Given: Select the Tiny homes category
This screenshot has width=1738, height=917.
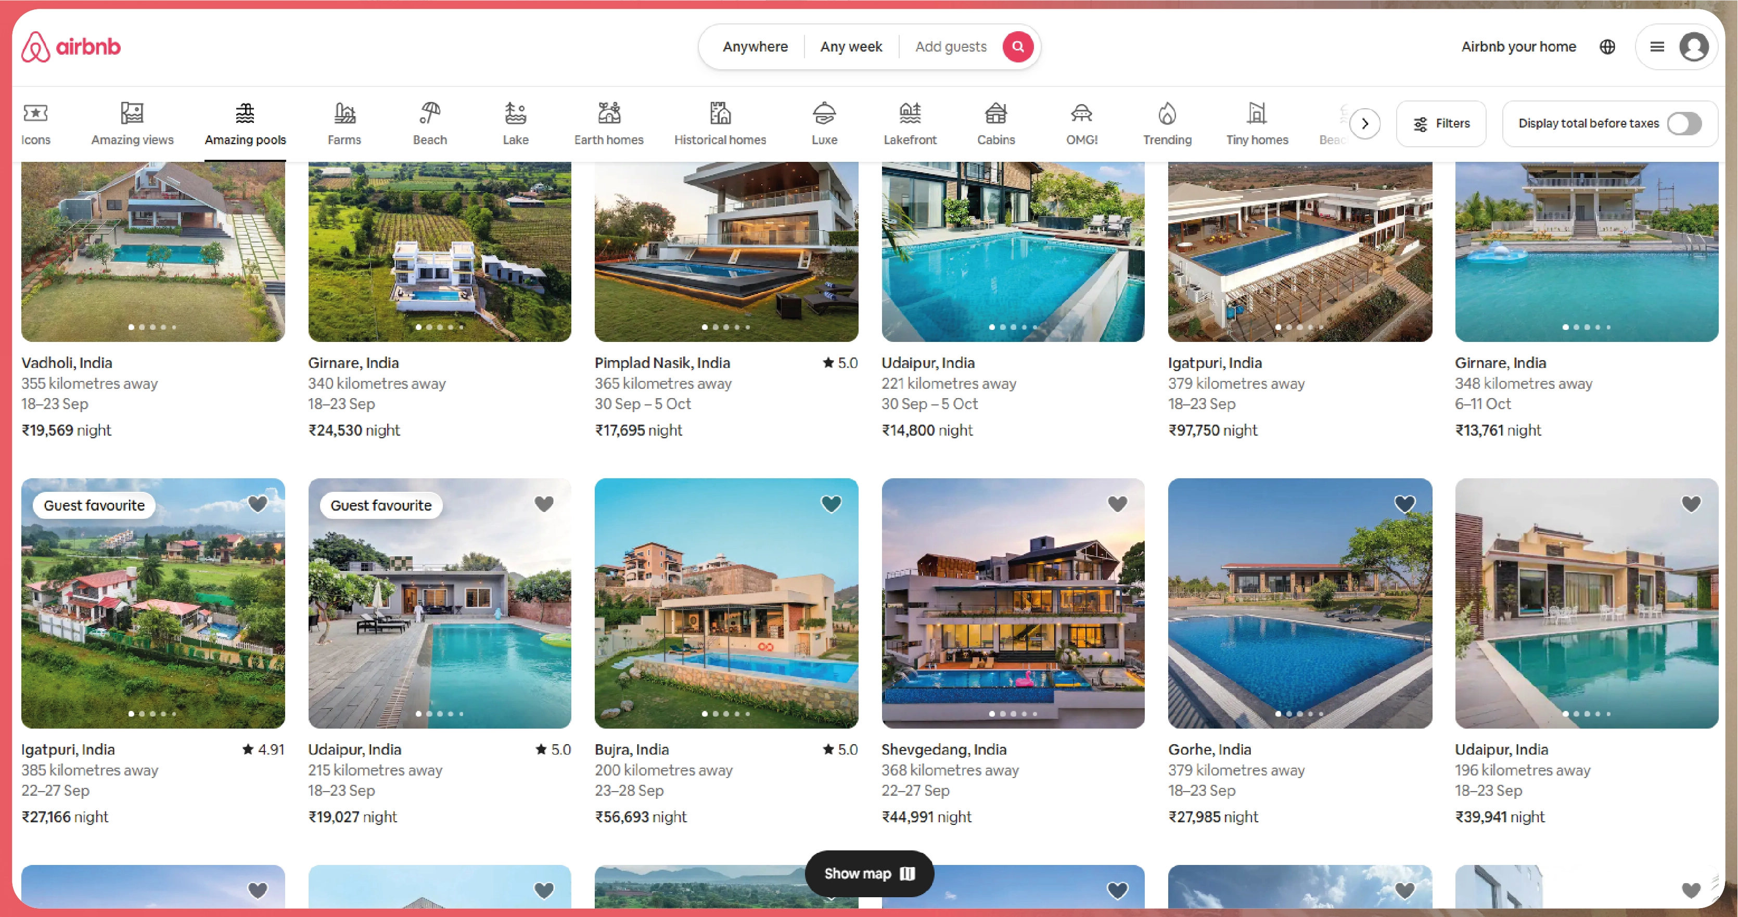Looking at the screenshot, I should point(1257,124).
